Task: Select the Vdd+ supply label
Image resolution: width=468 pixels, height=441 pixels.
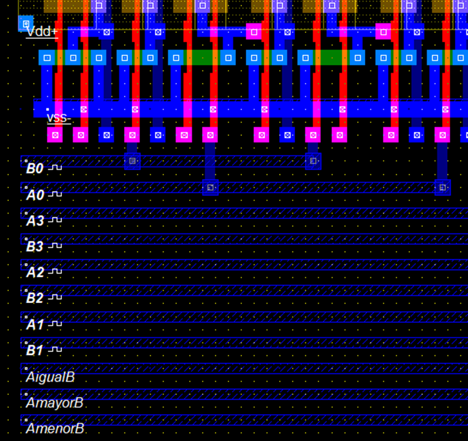Action: click(42, 32)
